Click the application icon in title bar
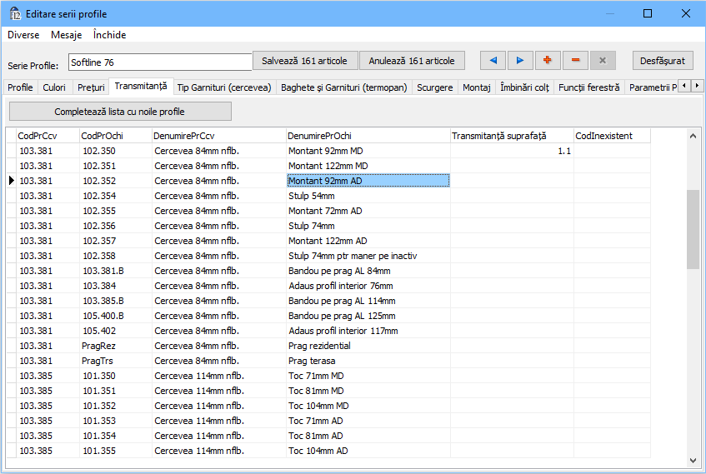 tap(14, 14)
